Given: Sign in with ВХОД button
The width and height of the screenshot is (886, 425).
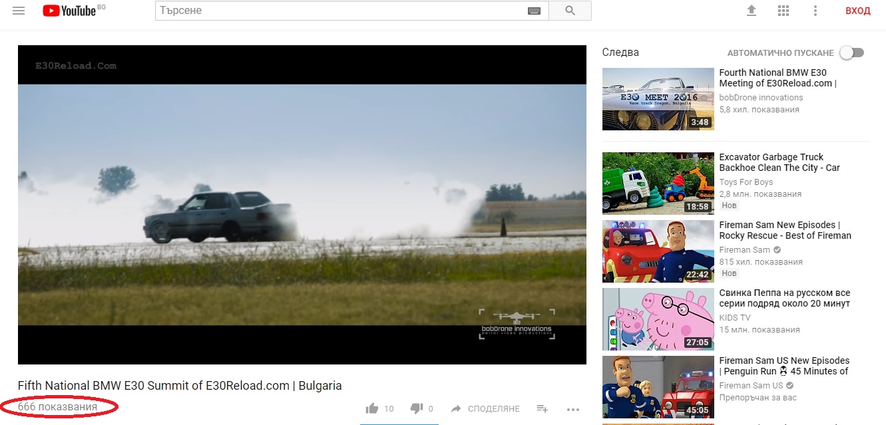Looking at the screenshot, I should (x=858, y=11).
